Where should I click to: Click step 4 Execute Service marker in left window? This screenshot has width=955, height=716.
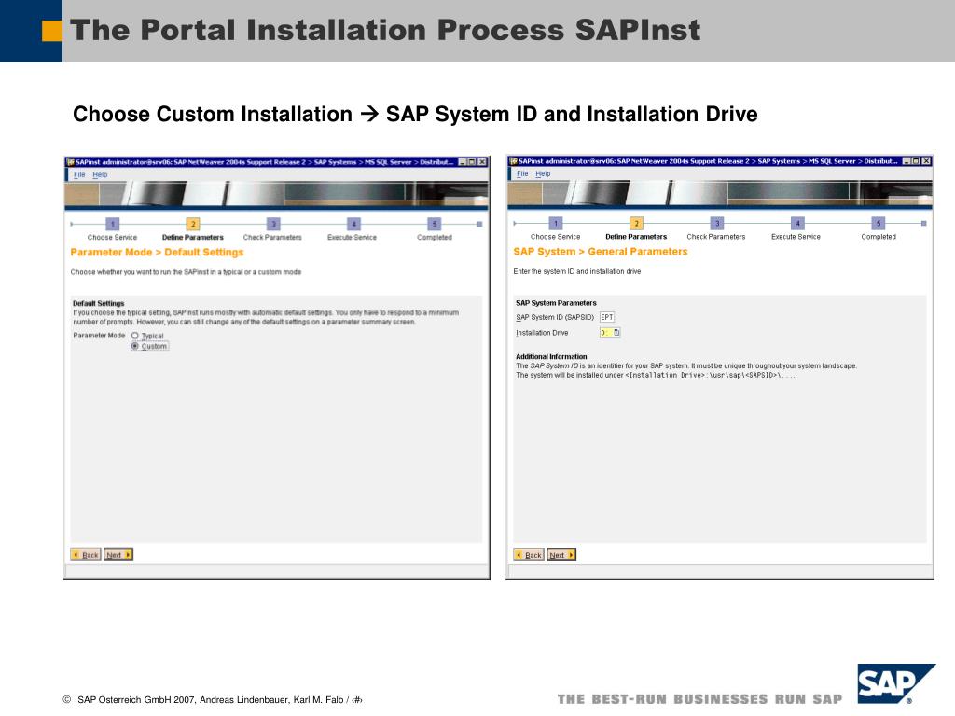[353, 224]
